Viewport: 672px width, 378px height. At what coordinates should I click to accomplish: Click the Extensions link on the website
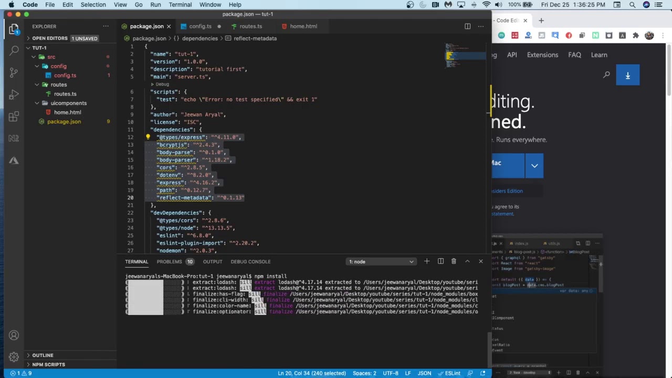(x=542, y=55)
